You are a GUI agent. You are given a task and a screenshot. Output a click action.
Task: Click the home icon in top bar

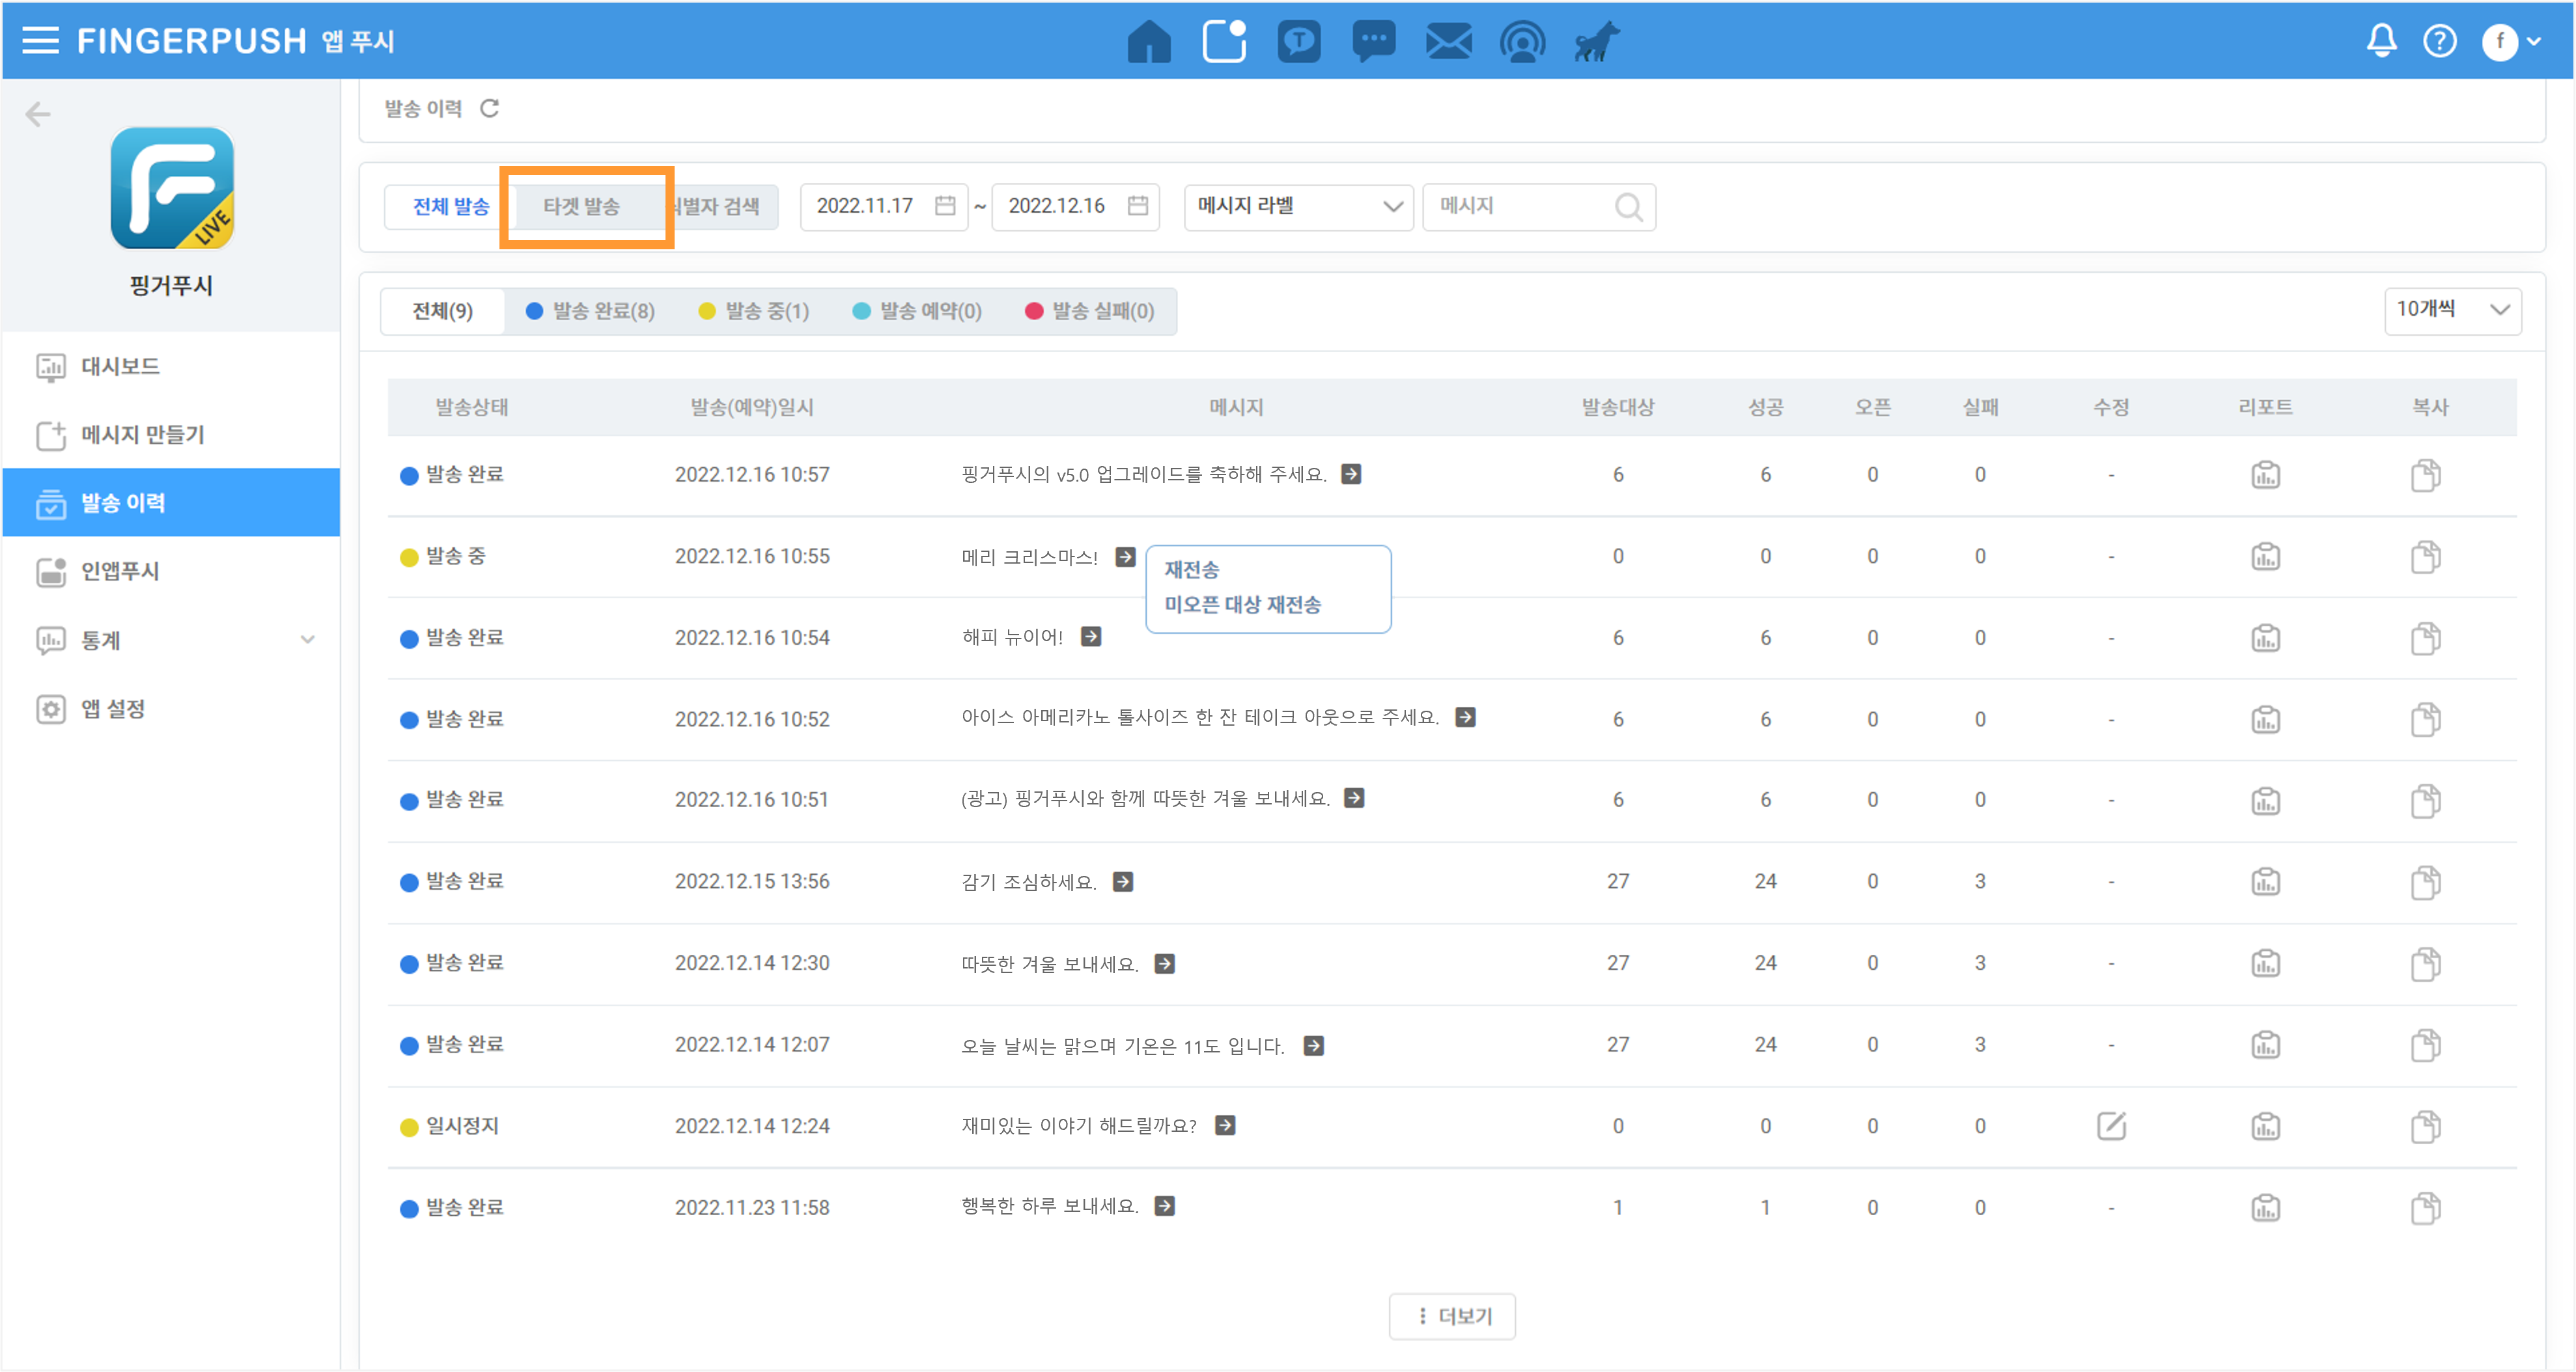[x=1148, y=41]
